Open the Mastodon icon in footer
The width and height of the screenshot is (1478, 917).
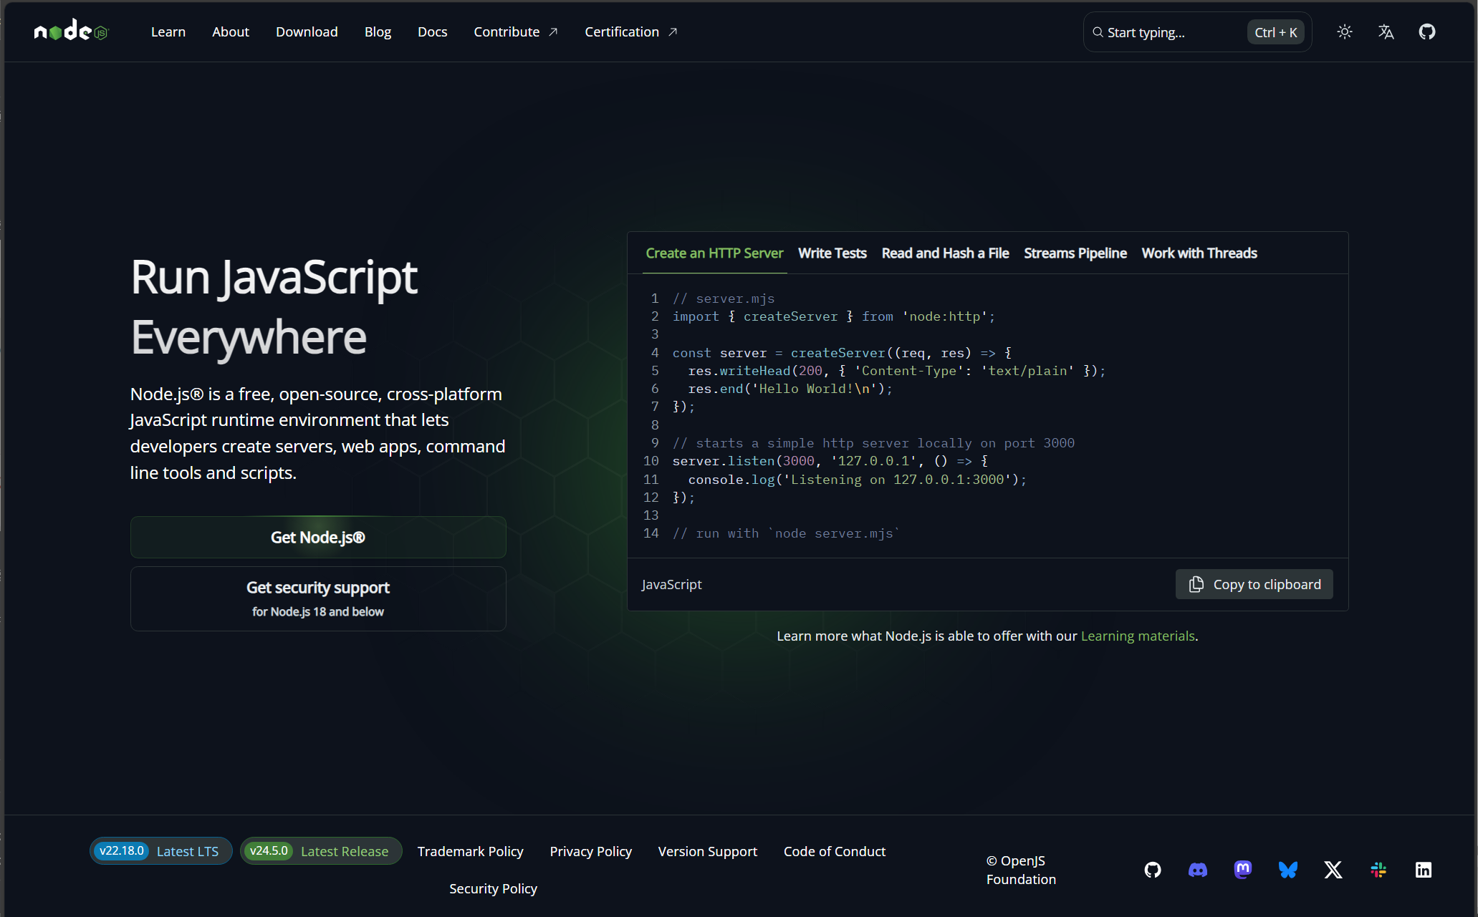1243,870
